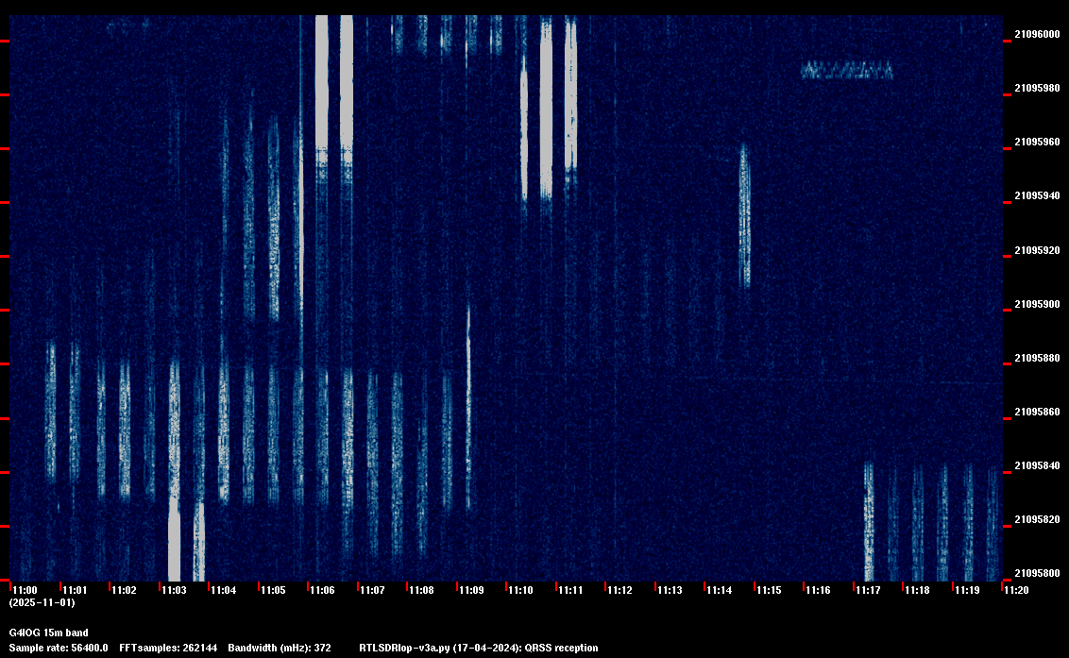This screenshot has height=658, width=1069.
Task: Click the 11:08 time axis label
Action: (421, 590)
